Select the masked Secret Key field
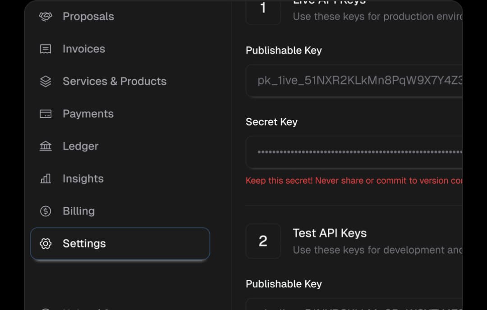Viewport: 487px width, 310px height. (x=356, y=152)
